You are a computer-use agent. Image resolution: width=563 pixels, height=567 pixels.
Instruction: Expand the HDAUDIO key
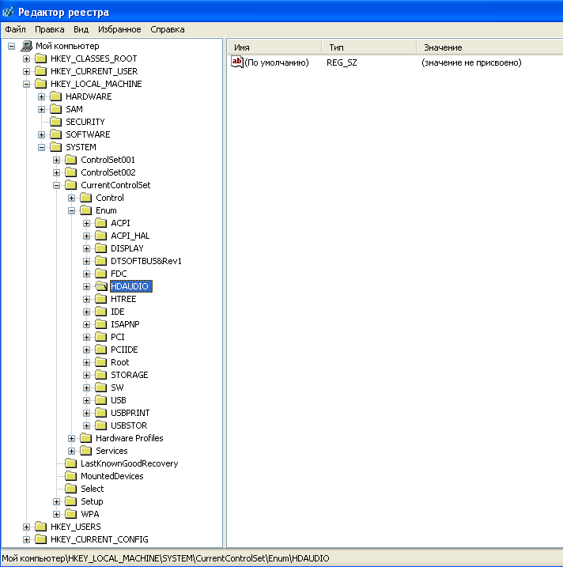coord(86,287)
